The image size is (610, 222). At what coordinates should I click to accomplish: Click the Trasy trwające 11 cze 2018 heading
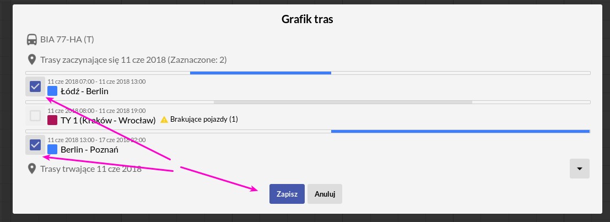point(90,169)
